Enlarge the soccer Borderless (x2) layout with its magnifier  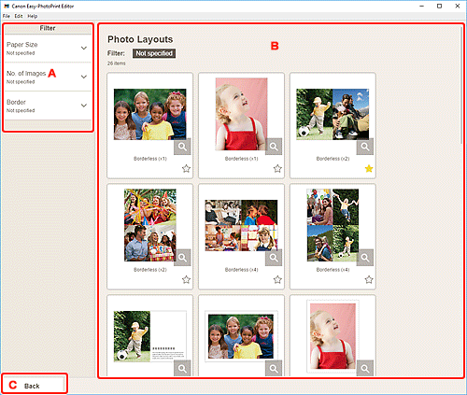(x=365, y=147)
